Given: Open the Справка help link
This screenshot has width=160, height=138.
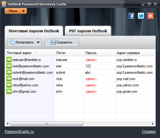Looking at the screenshot, I should tap(149, 132).
